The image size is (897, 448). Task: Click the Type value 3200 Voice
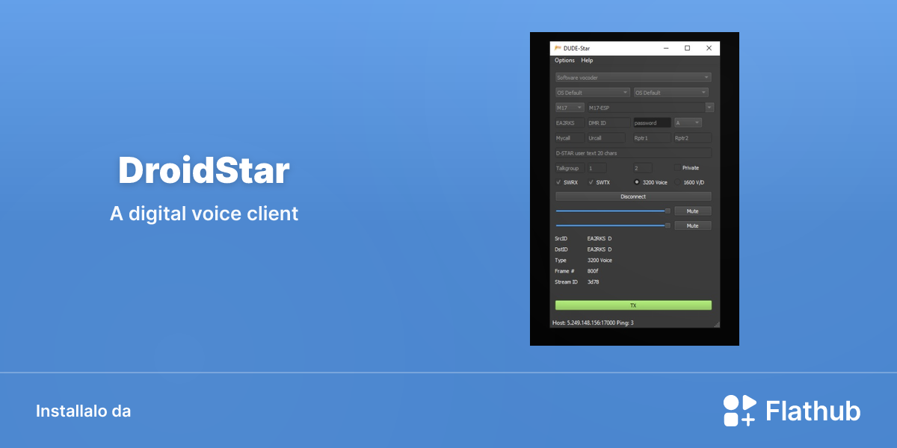pos(599,261)
